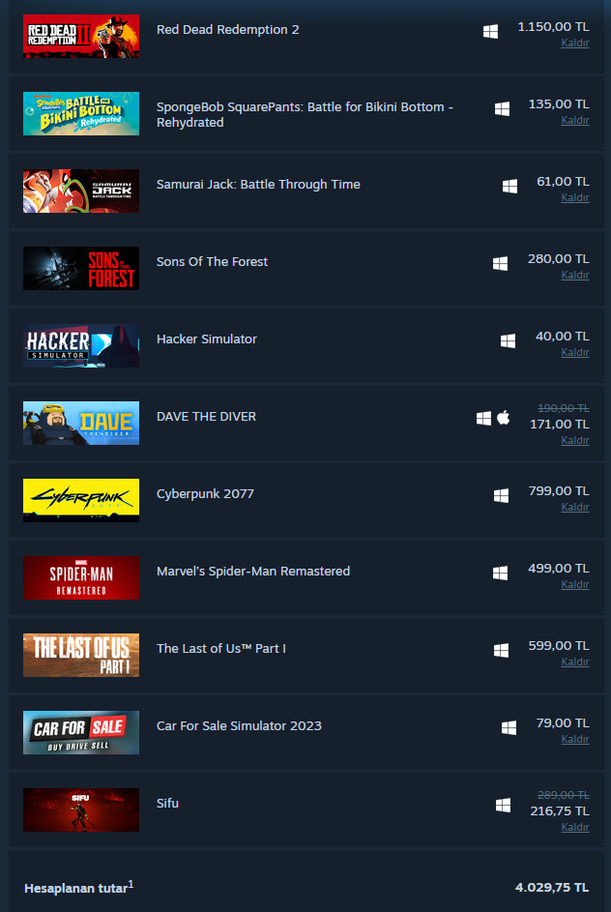Remove Cyberpunk 2077 from the cart

click(x=575, y=507)
